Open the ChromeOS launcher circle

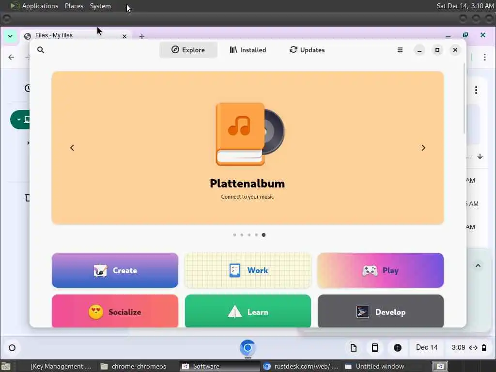tap(12, 348)
